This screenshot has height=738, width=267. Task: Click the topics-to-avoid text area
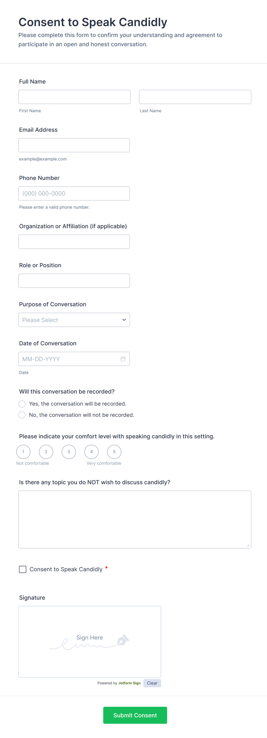[135, 519]
